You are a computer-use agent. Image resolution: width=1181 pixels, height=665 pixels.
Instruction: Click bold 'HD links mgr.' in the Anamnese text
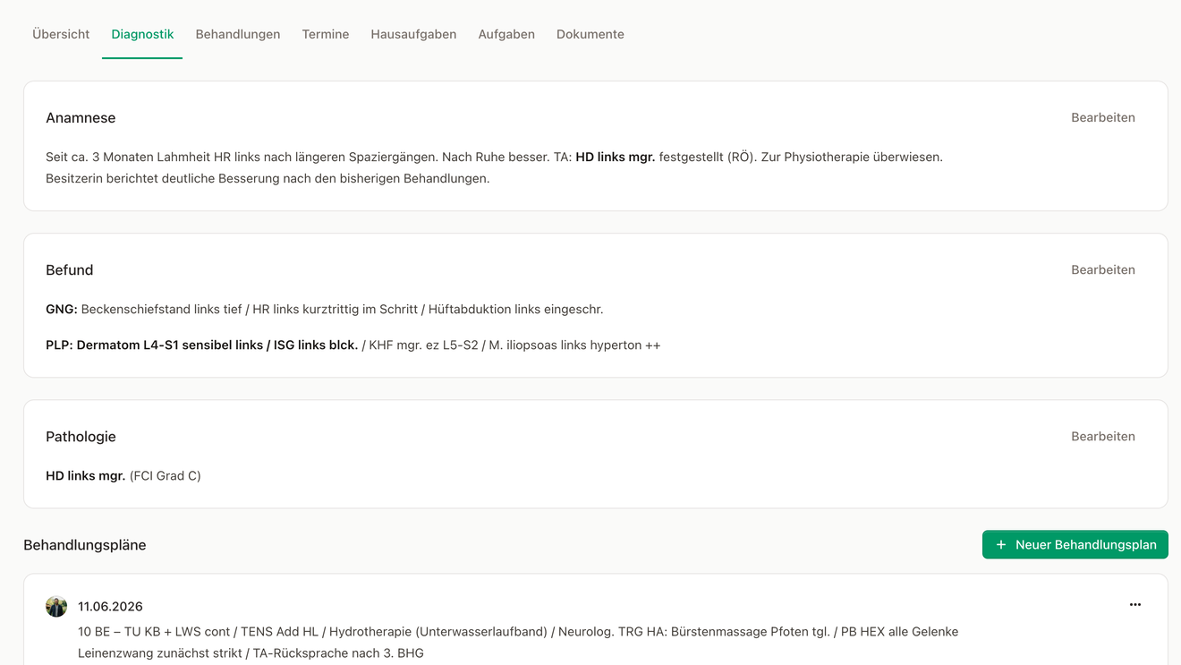[x=616, y=157]
